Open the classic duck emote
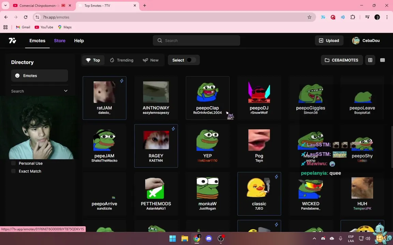The image size is (393, 245). point(259,194)
